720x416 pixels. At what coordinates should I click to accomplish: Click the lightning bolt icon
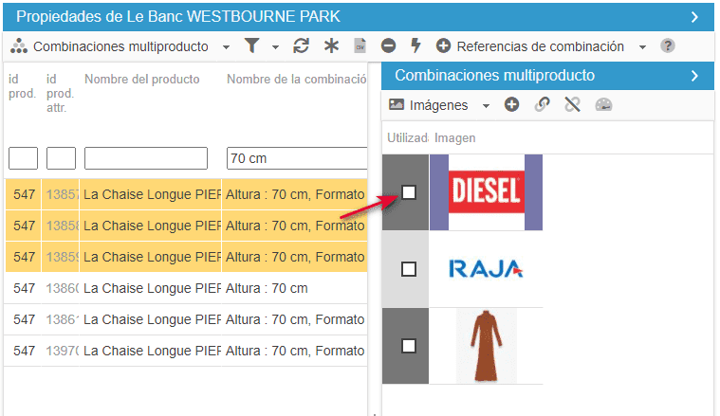[415, 46]
